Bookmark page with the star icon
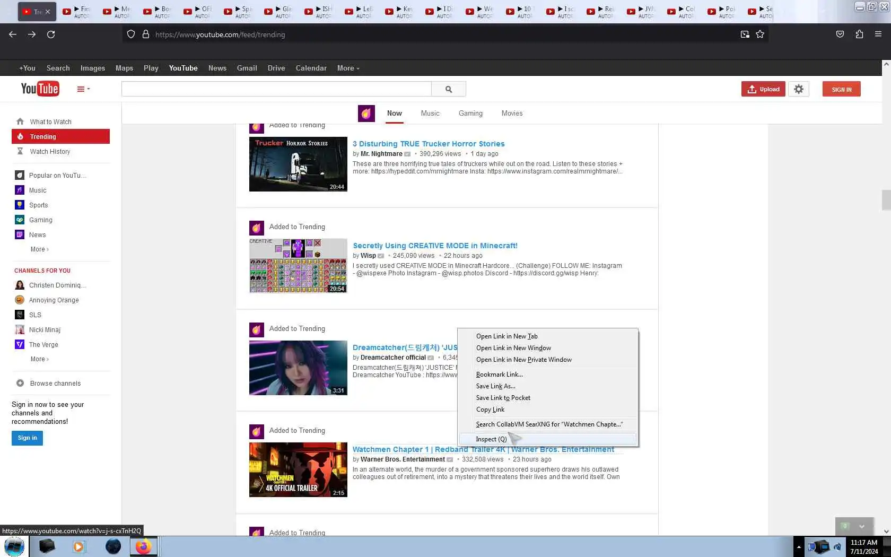 [x=760, y=34]
